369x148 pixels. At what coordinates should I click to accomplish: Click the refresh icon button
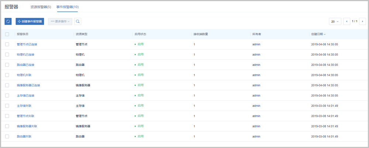click(x=8, y=21)
